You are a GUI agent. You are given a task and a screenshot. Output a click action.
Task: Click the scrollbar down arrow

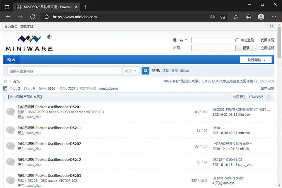(x=279, y=185)
